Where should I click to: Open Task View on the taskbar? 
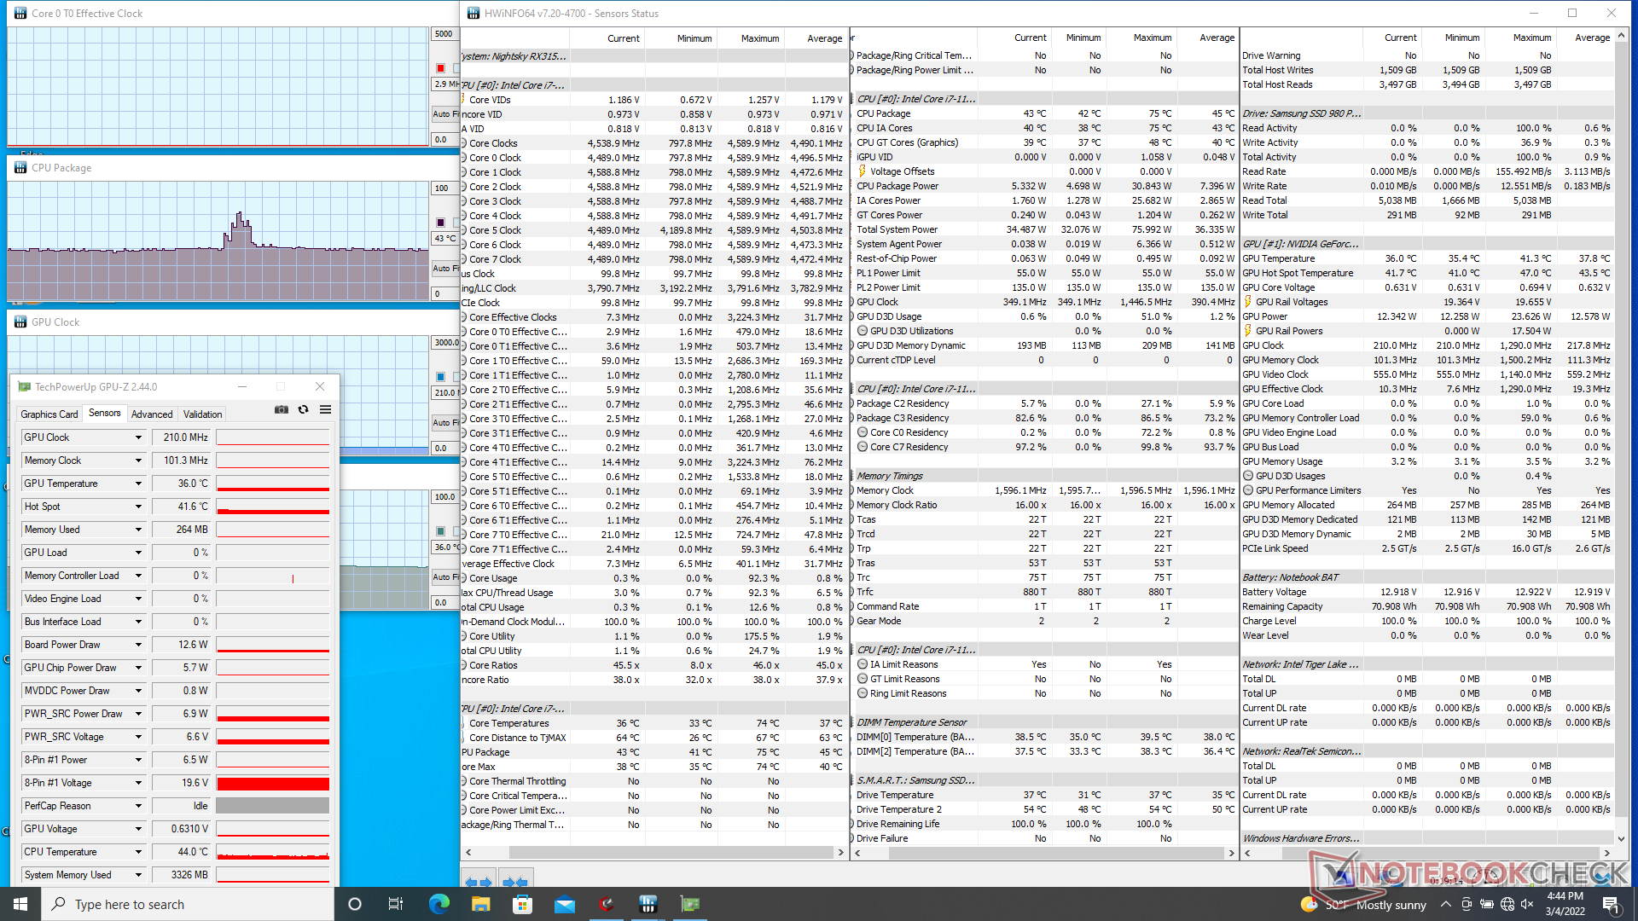[x=396, y=904]
